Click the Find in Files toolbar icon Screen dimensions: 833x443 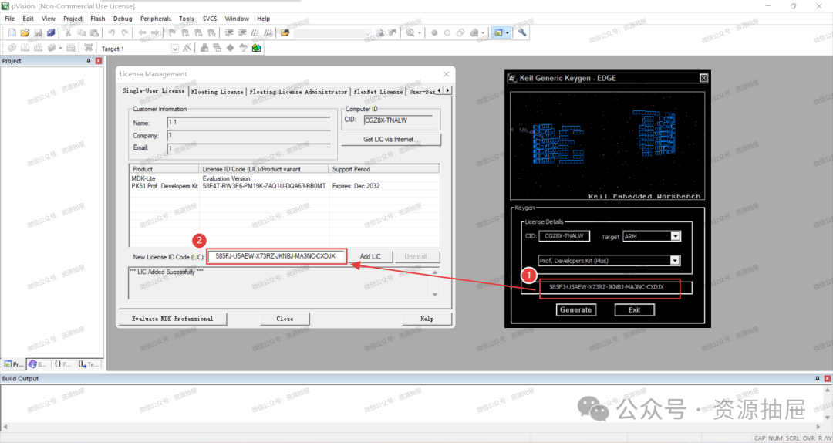[285, 33]
